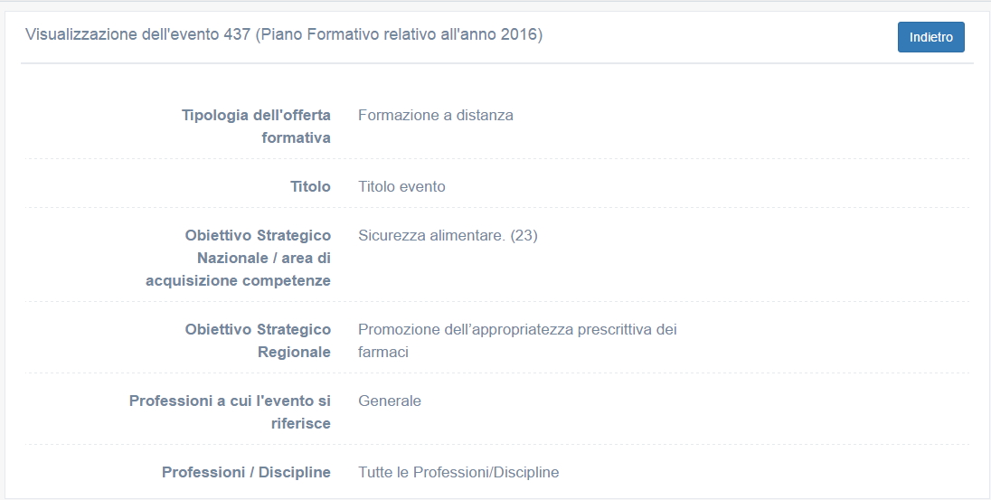Select the 'Professioni / Discipline' label
The height and width of the screenshot is (500, 991).
[x=246, y=472]
